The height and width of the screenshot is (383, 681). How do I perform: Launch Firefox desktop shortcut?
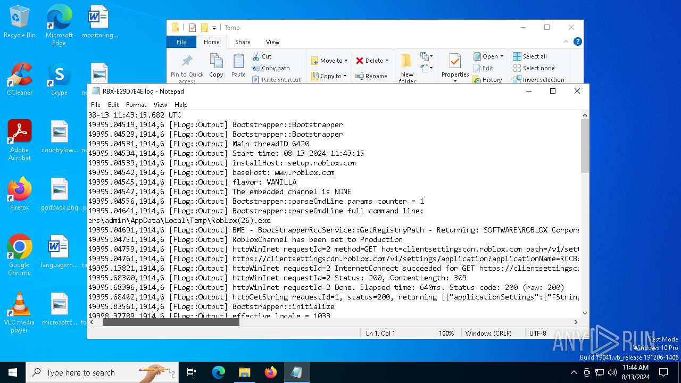pos(20,194)
